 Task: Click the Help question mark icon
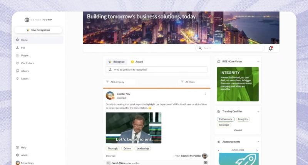(x=17, y=147)
